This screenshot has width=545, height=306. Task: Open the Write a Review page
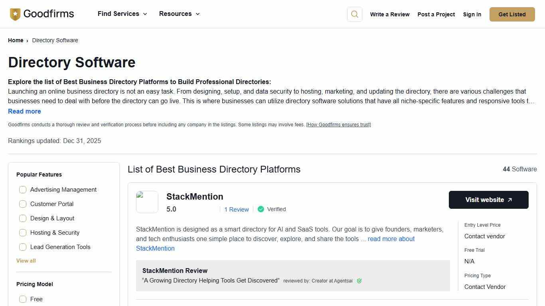coord(390,14)
